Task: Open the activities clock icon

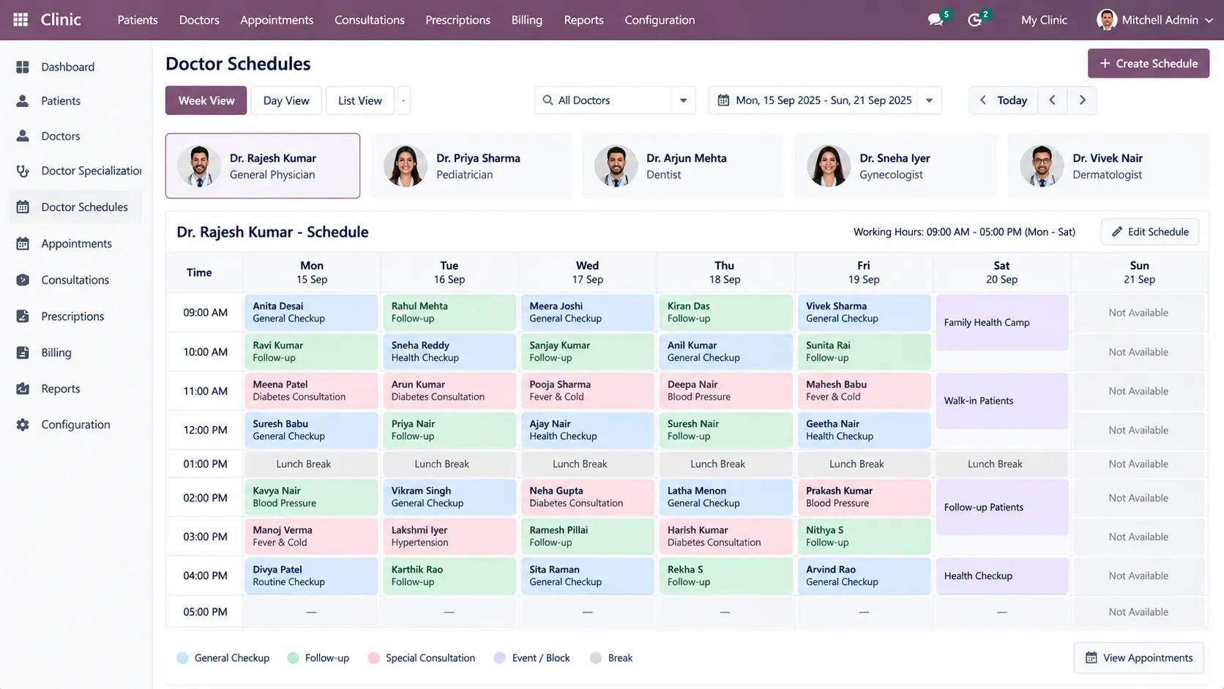Action: pos(974,20)
